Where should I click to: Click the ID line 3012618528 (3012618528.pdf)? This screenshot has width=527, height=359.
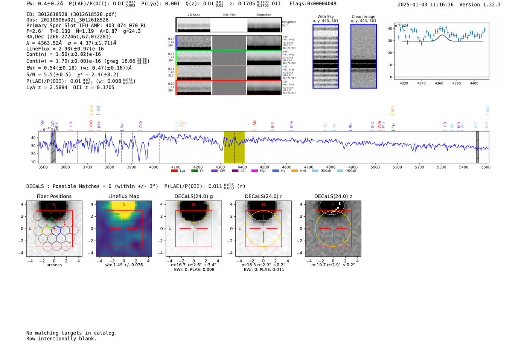click(72, 14)
